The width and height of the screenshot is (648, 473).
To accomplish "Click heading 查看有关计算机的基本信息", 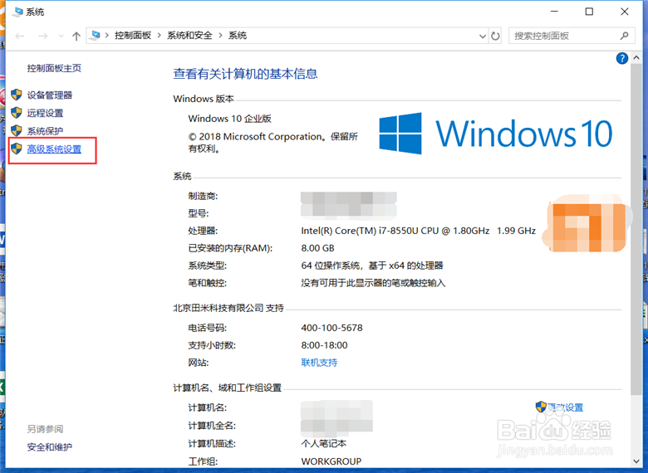I will point(245,74).
